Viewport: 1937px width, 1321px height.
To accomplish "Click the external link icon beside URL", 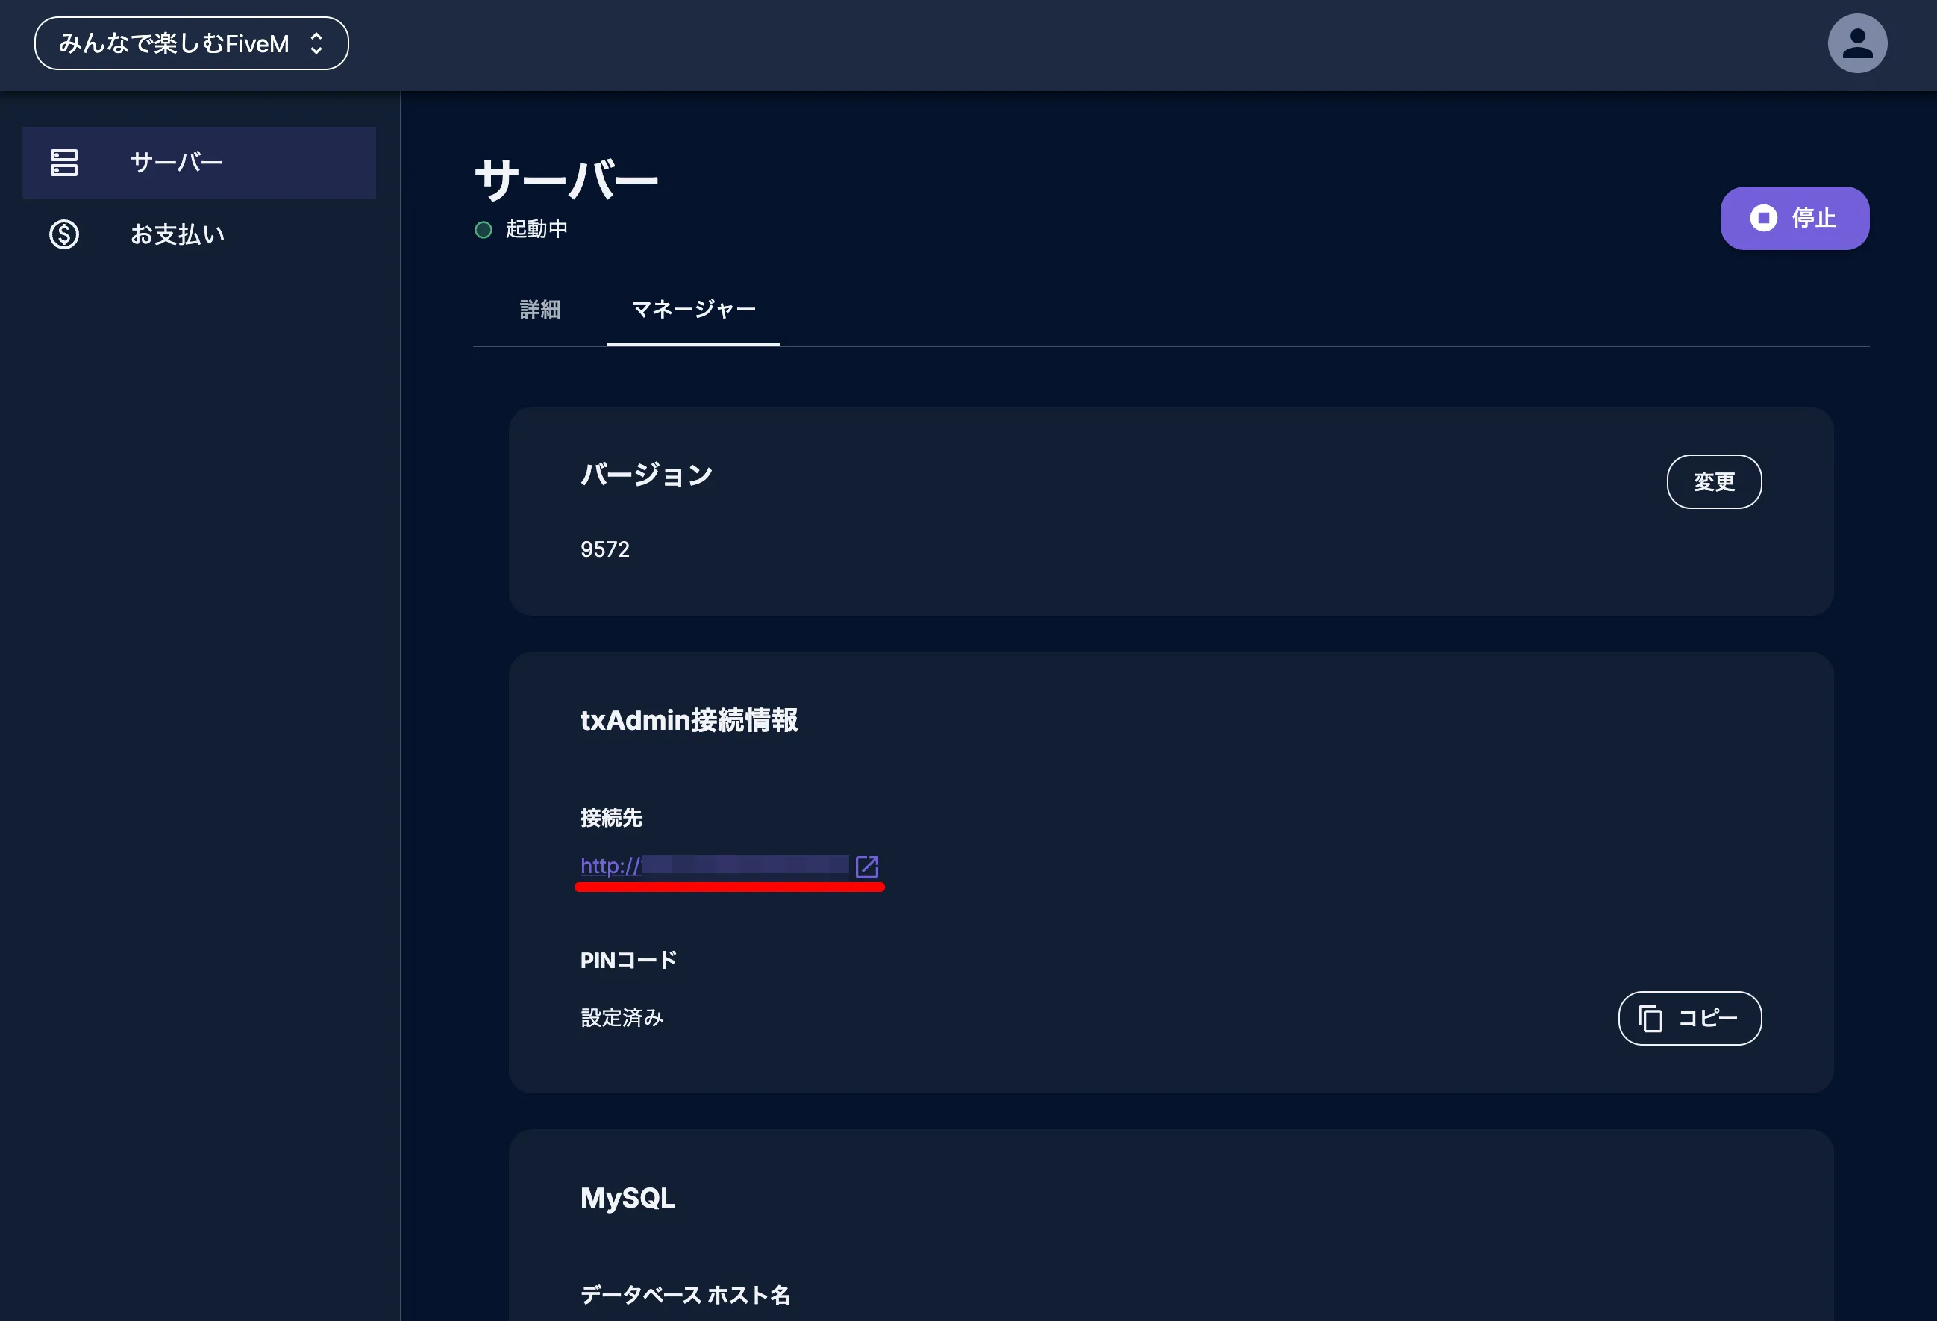I will click(x=867, y=866).
